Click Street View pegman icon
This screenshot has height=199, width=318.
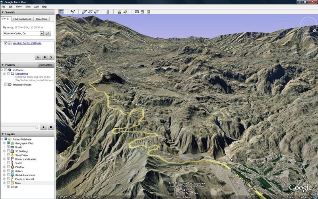[12, 155]
